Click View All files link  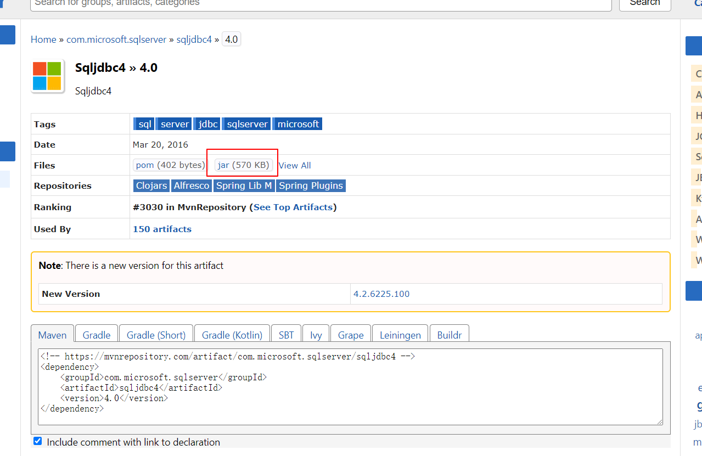295,165
